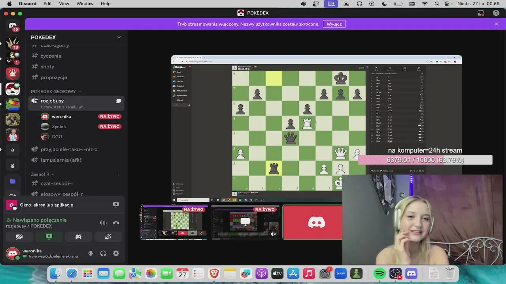The image size is (506, 284).
Task: Add channel to Zespół R category
Action: 119,174
